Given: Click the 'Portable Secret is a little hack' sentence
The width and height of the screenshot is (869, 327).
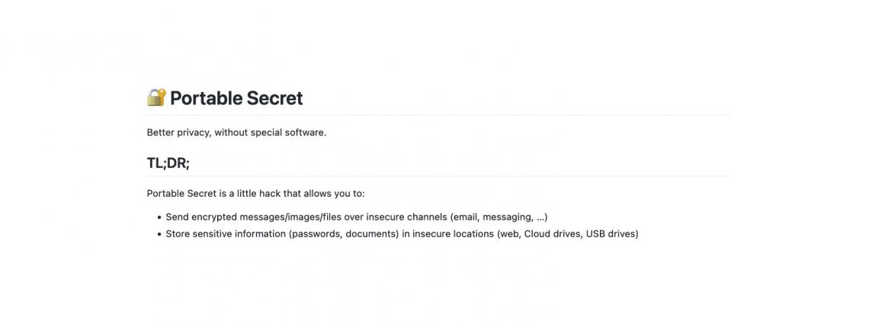Looking at the screenshot, I should pos(256,194).
